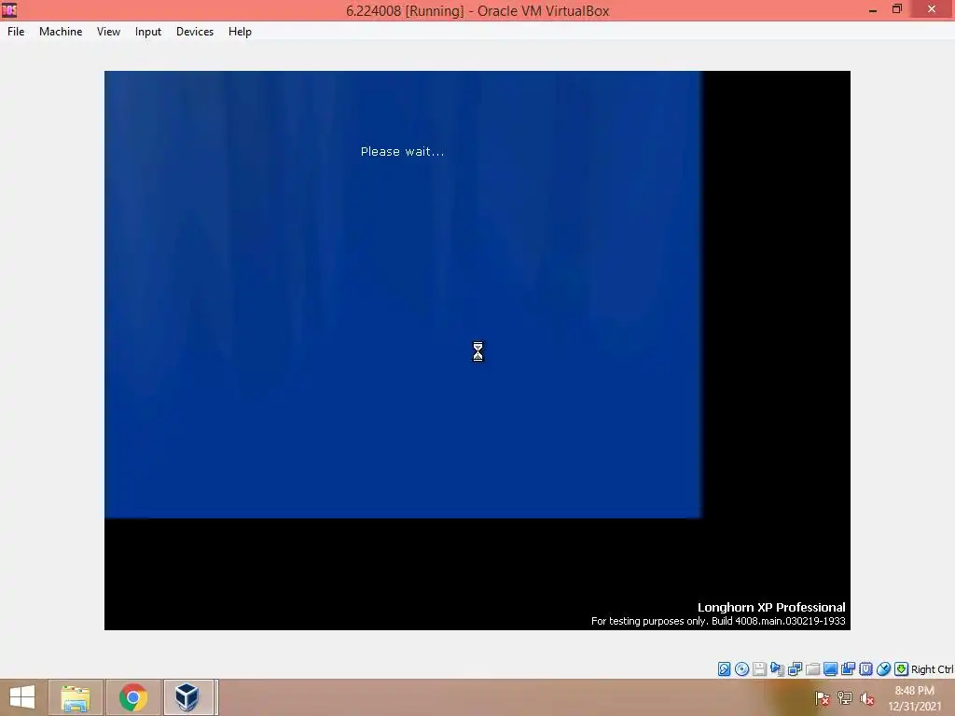Open the Windows Start button
This screenshot has width=955, height=716.
(22, 697)
